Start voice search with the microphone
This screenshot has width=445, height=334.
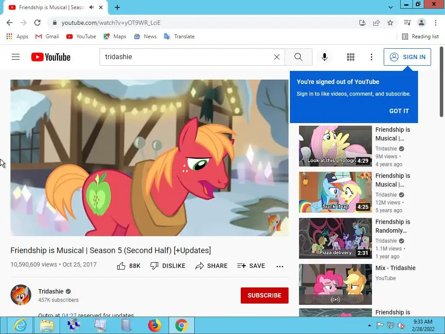(x=324, y=57)
